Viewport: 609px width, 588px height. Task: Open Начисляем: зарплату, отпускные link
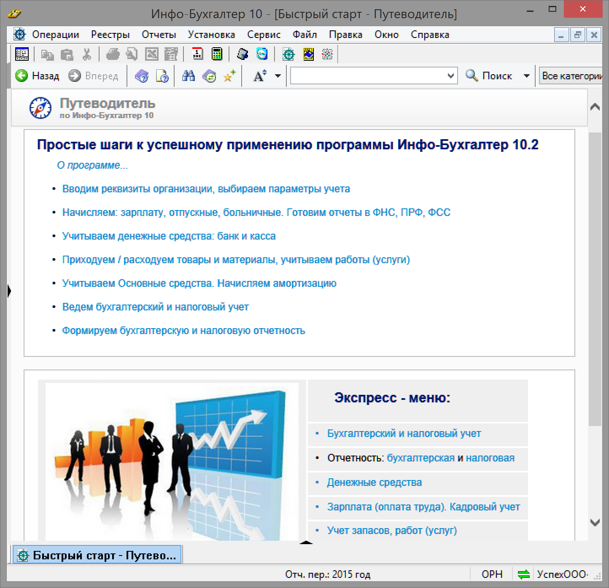tap(256, 213)
